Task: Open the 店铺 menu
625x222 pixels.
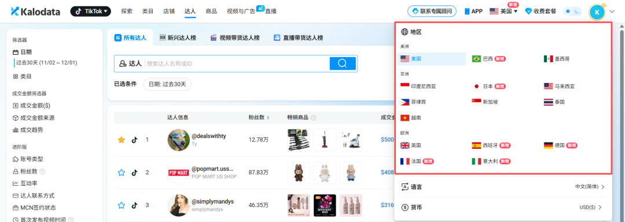Action: point(169,12)
